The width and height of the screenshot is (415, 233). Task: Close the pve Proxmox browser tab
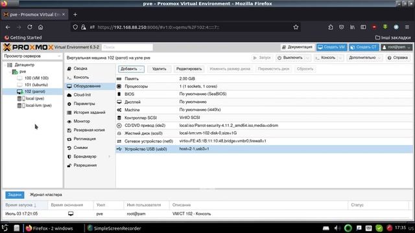(x=64, y=14)
